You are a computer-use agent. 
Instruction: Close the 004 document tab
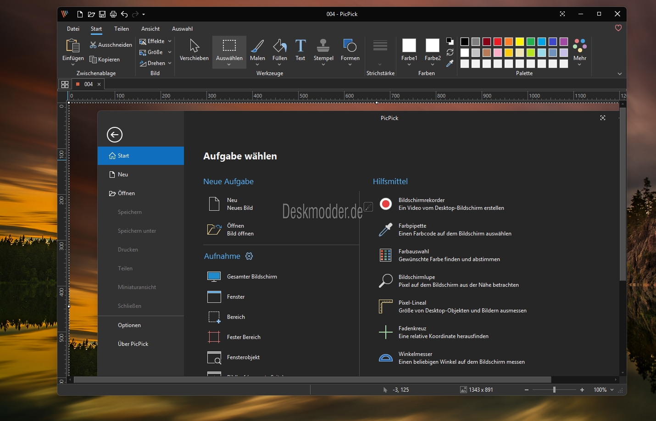99,84
